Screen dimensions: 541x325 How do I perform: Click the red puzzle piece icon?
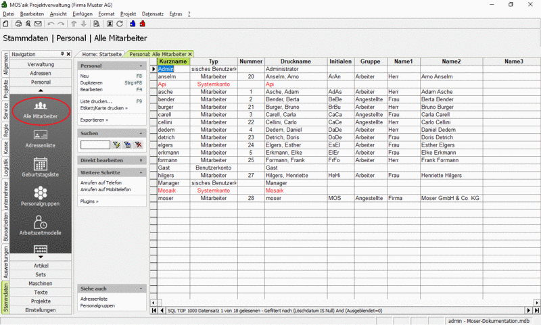[x=143, y=24]
